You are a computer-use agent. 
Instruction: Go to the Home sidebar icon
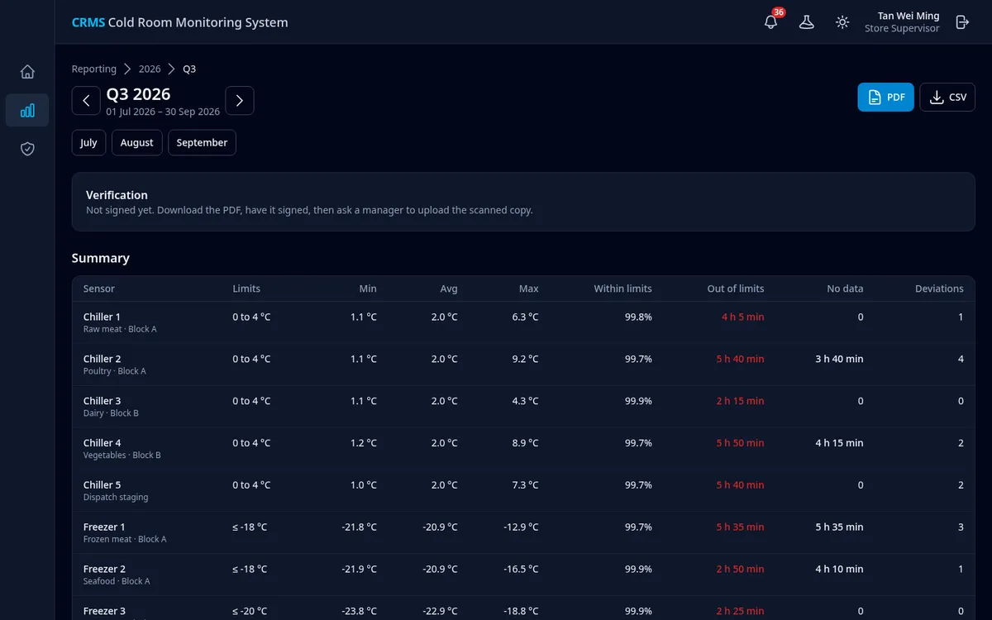click(27, 72)
